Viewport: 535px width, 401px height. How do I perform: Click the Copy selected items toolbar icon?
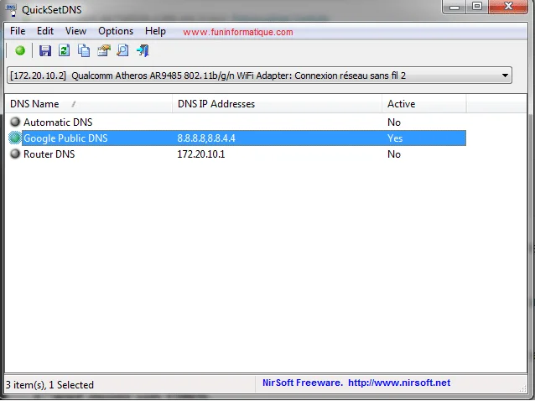[84, 50]
